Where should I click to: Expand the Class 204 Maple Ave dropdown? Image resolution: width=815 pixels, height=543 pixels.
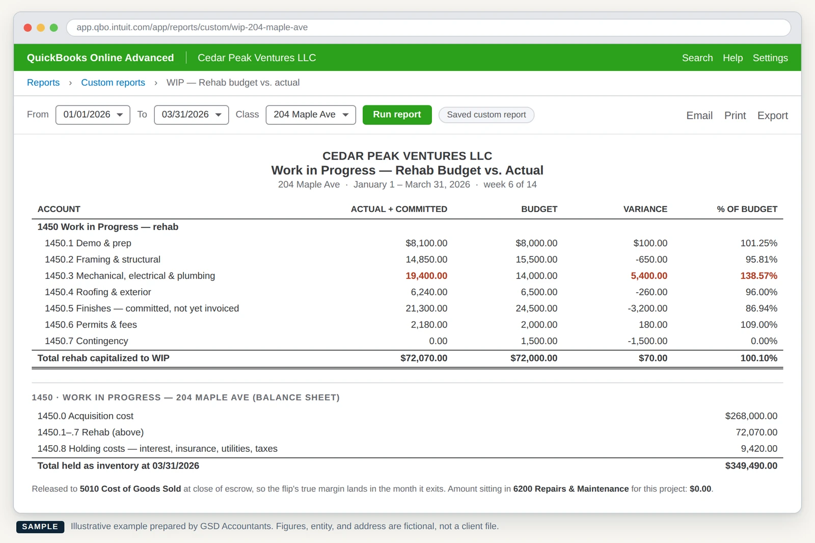311,115
